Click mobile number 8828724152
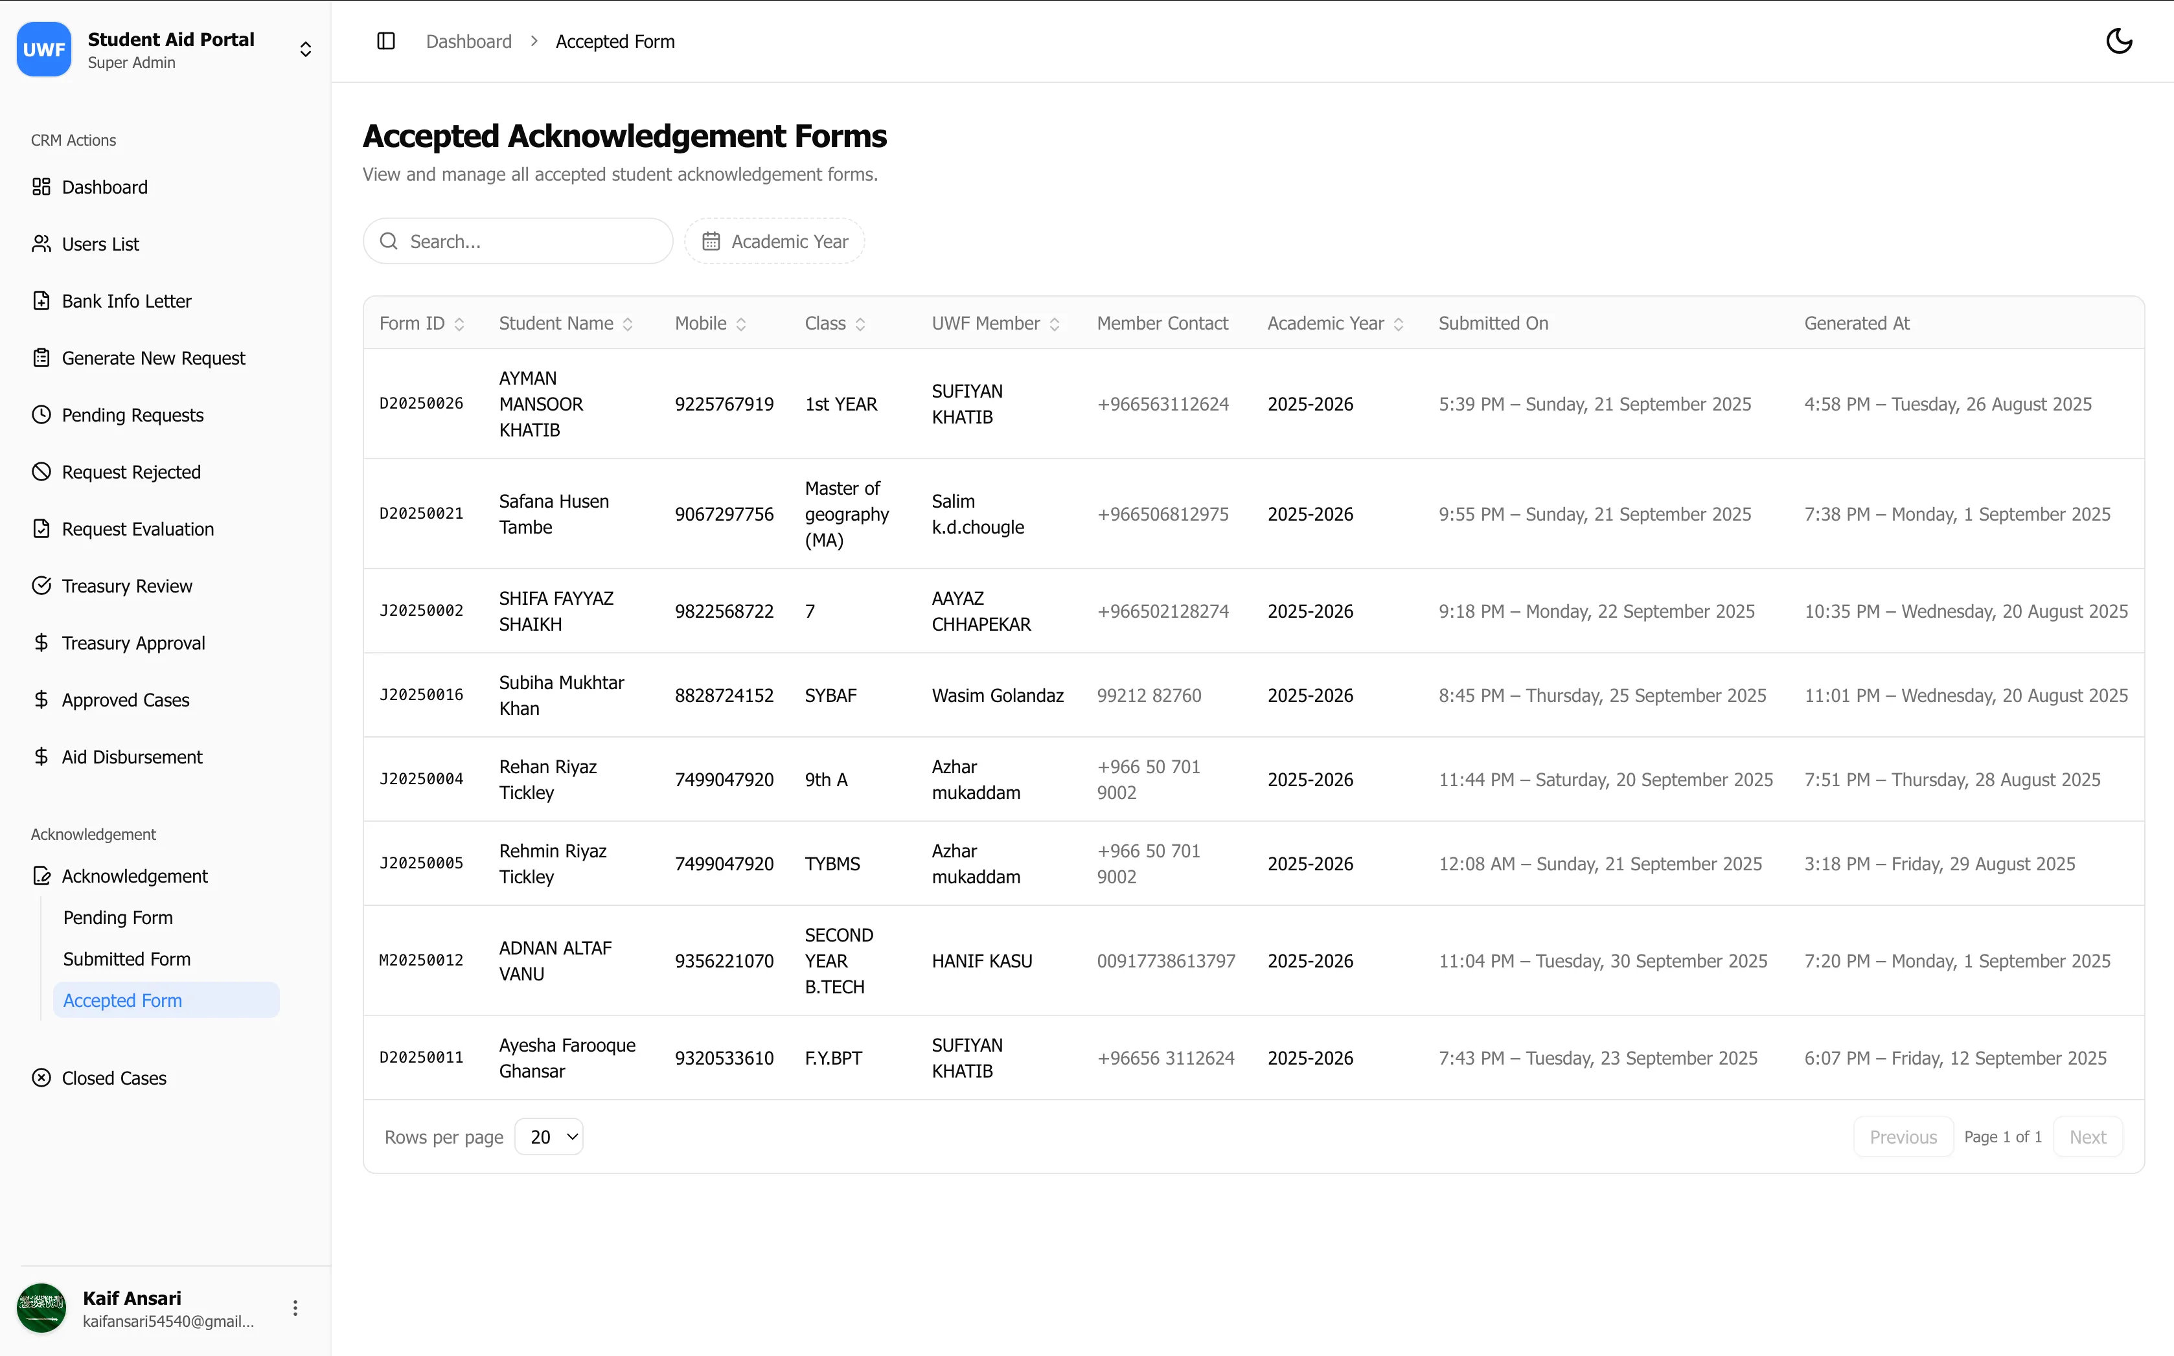The image size is (2174, 1356). point(724,695)
